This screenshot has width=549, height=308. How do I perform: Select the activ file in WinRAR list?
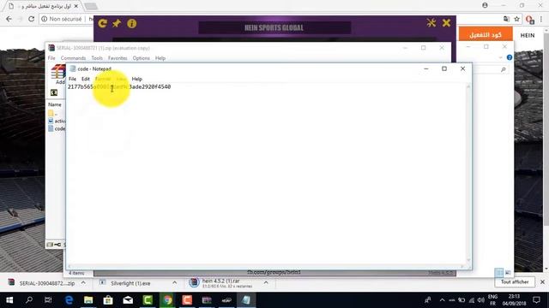(57, 121)
